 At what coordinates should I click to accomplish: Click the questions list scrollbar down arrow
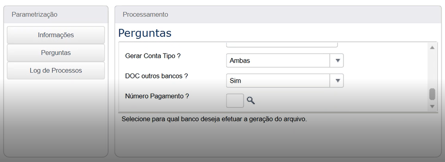432,106
